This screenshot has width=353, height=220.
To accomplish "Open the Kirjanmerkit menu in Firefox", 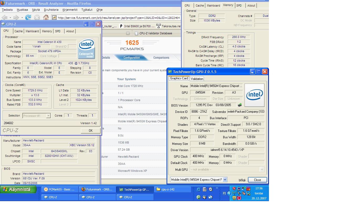I will coord(70,10).
